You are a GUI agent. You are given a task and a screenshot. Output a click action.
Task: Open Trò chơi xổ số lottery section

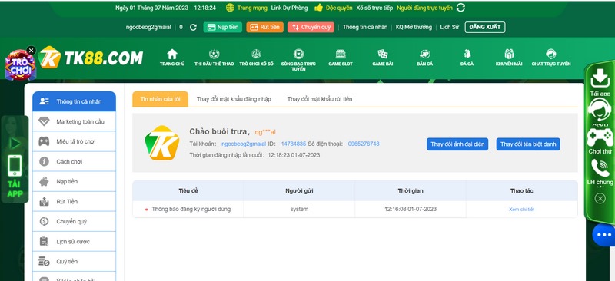tap(256, 58)
